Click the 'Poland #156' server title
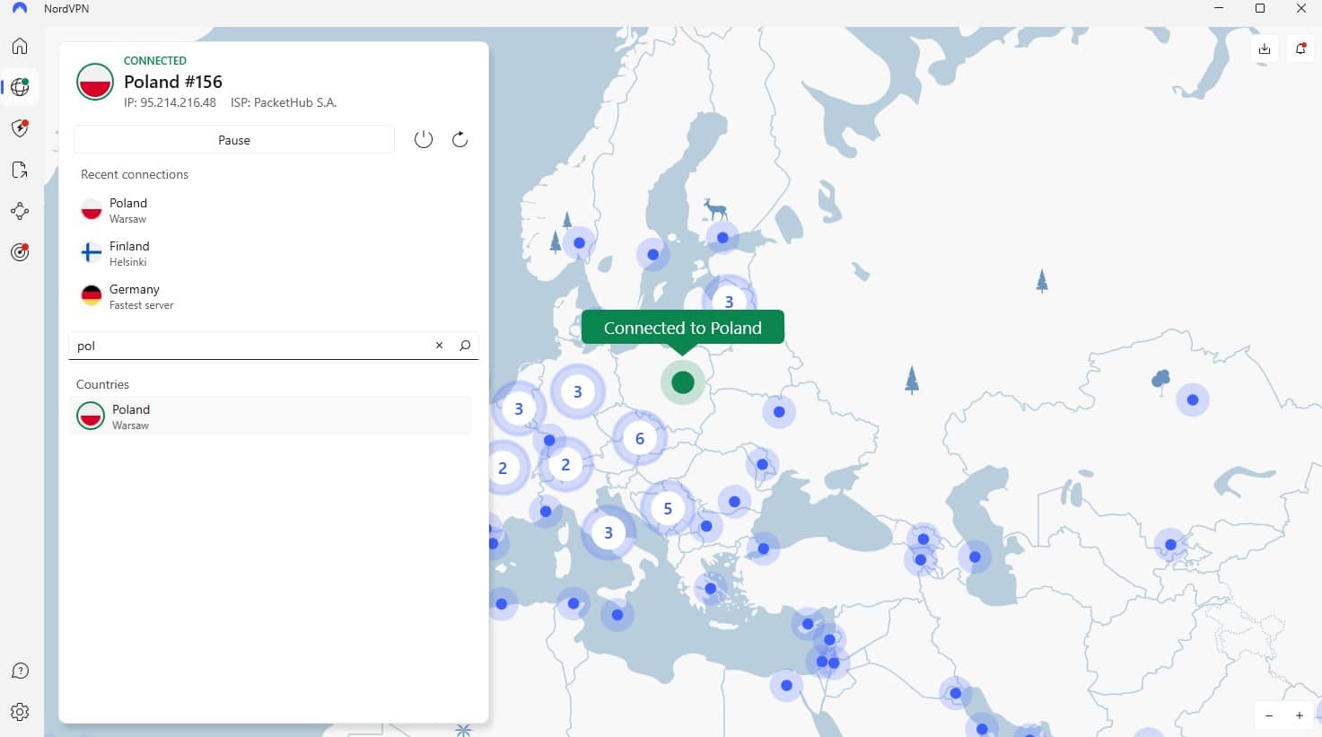This screenshot has width=1322, height=737. coord(173,82)
